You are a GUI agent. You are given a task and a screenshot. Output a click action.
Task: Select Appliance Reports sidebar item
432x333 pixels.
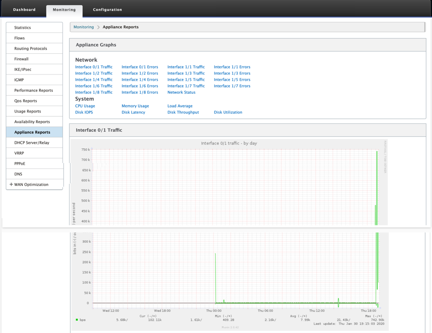tap(35, 132)
